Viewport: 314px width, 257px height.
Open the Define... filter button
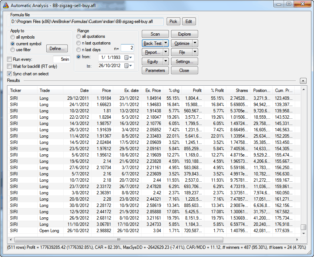pos(57,49)
